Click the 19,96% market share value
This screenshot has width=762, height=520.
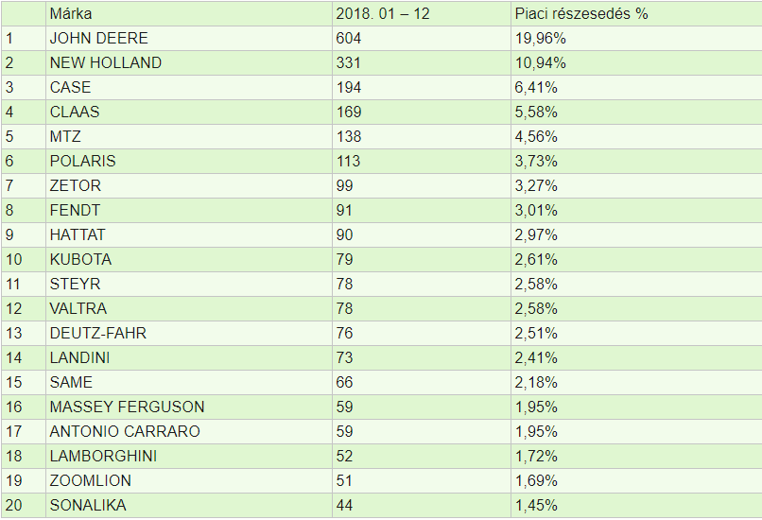point(541,39)
